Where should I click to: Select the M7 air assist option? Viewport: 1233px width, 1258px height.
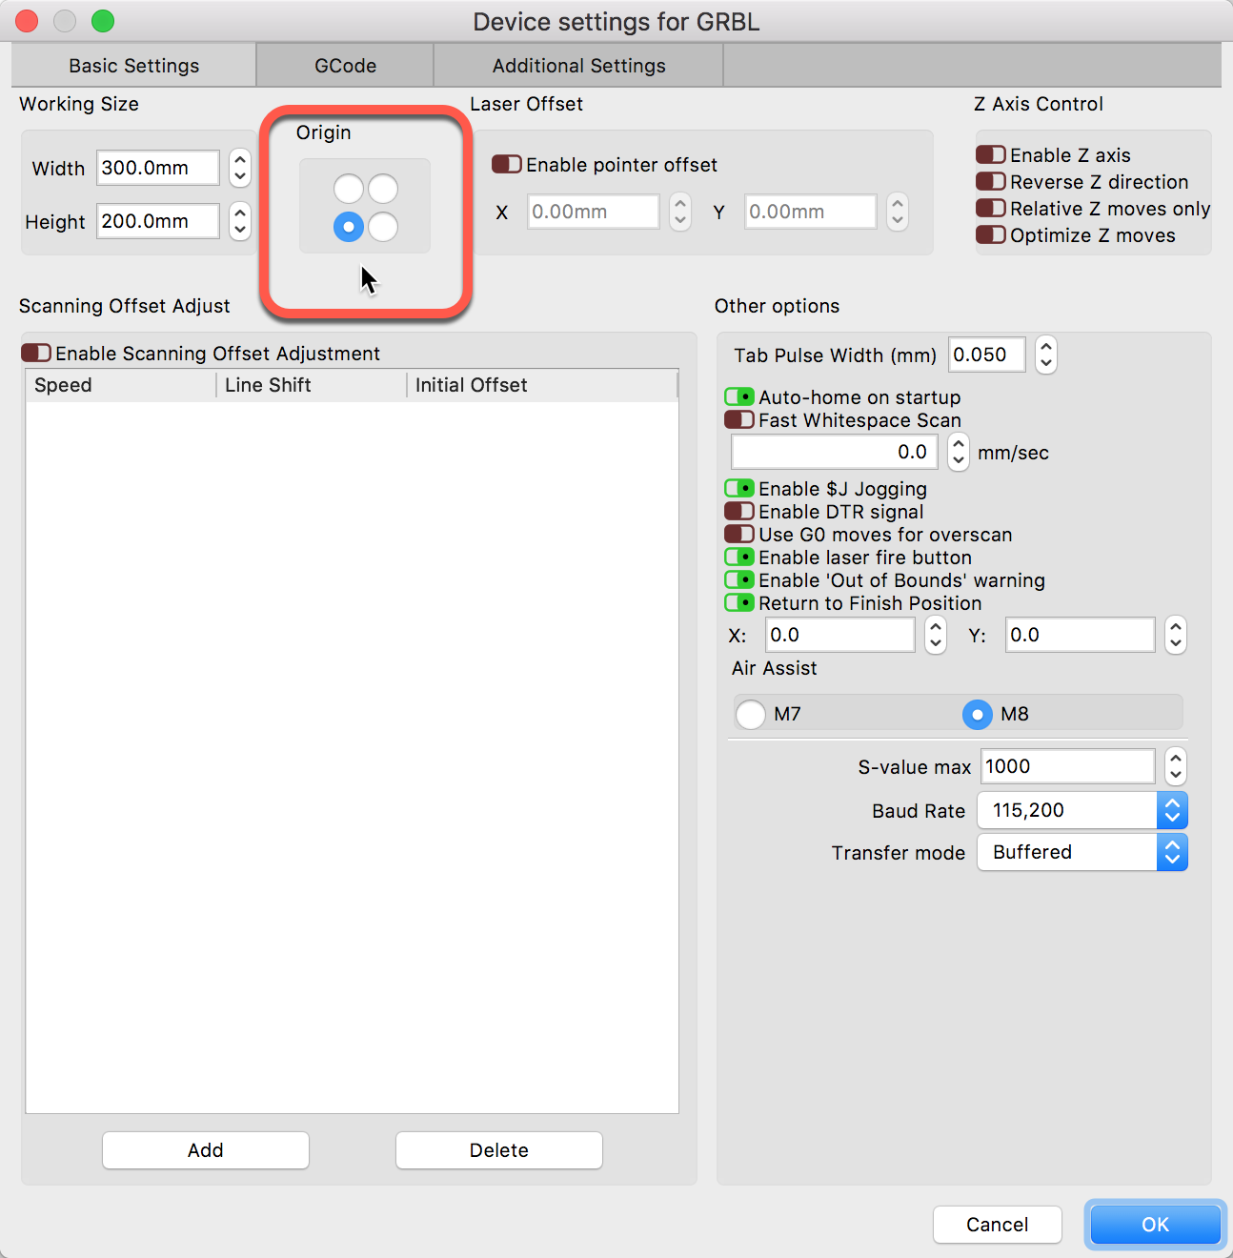coord(751,714)
